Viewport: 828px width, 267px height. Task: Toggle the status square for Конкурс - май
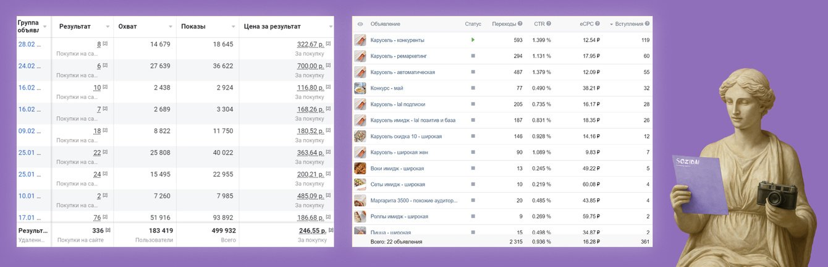(x=473, y=88)
